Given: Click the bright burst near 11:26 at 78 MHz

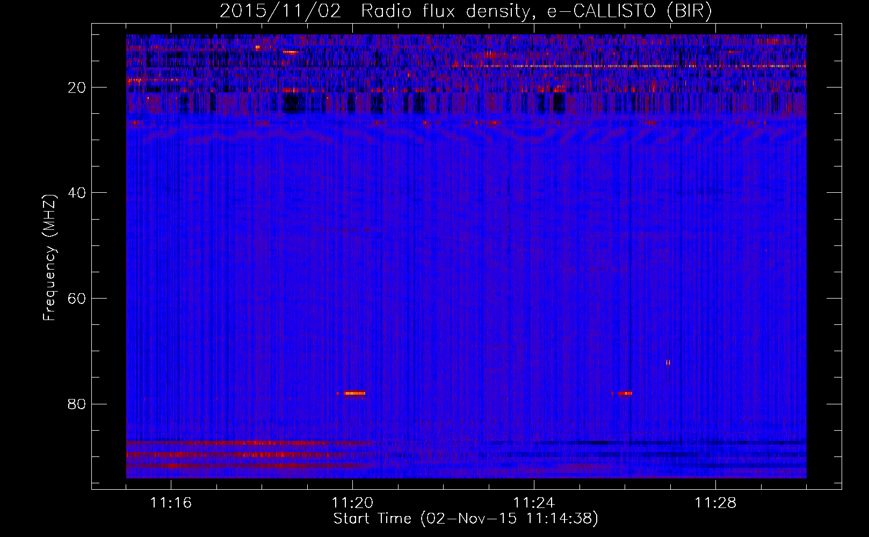Looking at the screenshot, I should pyautogui.click(x=624, y=393).
